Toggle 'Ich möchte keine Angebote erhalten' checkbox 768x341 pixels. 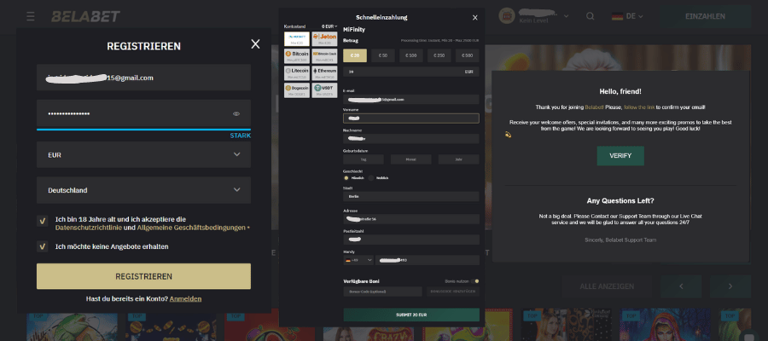tap(43, 246)
